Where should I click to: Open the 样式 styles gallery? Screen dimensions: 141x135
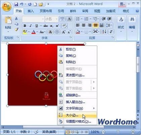click(x=121, y=24)
